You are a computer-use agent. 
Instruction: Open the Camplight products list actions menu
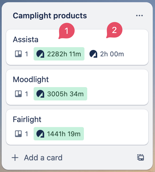139,16
